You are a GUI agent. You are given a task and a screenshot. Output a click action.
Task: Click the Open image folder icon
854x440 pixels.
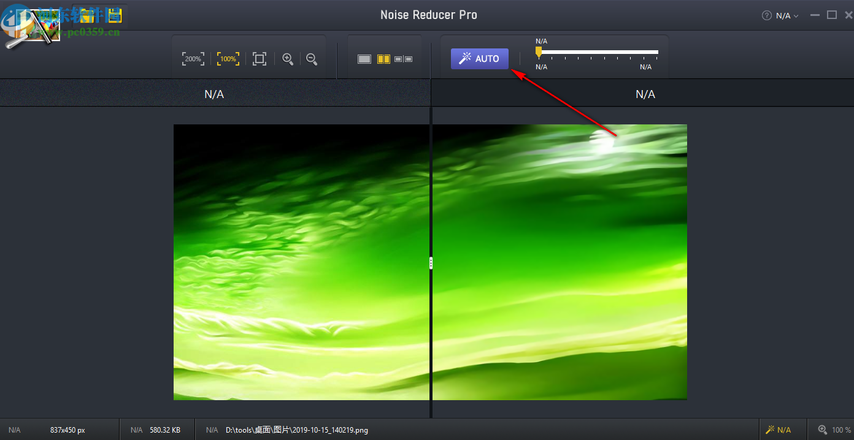(89, 15)
